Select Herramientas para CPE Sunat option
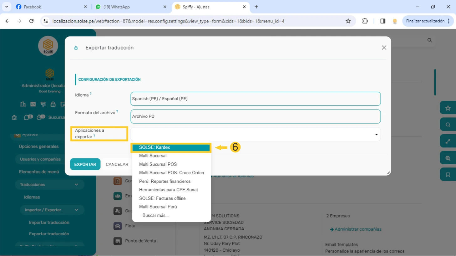 pyautogui.click(x=168, y=190)
